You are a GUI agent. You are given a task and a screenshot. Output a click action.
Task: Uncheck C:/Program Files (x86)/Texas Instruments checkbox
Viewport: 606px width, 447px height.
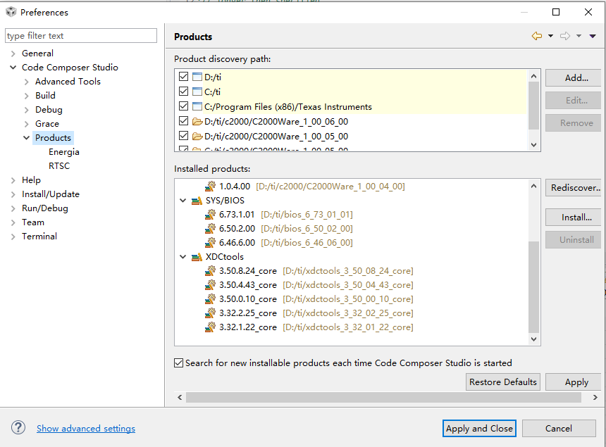coord(184,106)
